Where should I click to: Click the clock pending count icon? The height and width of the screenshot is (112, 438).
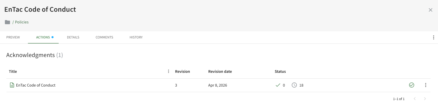point(294,85)
